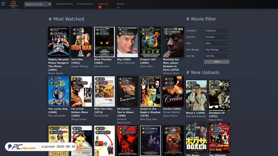Screen dimensions: 278x156
Task: Open the Project: ALF poster
Action: click(x=150, y=42)
